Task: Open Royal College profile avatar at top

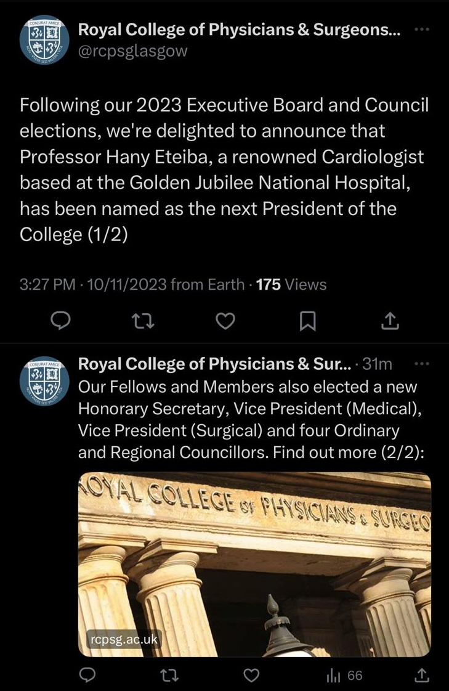Action: click(x=46, y=41)
